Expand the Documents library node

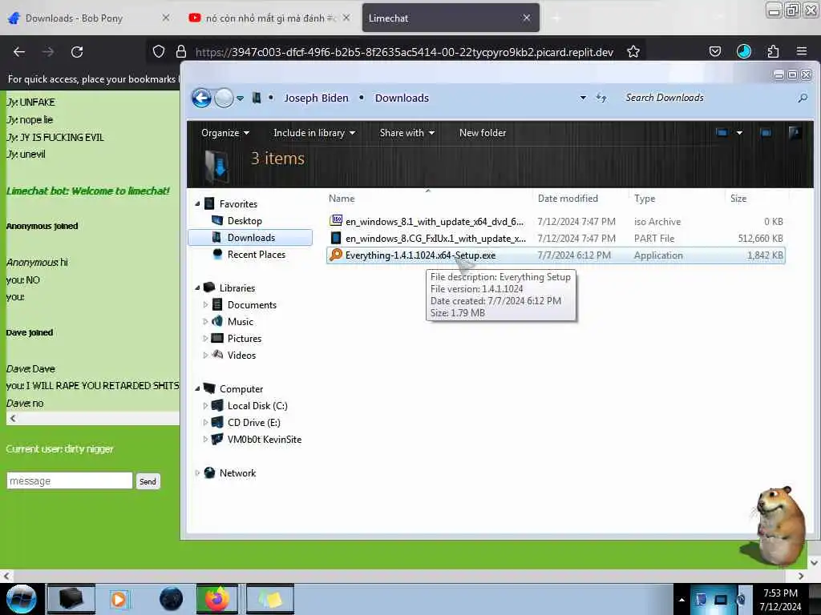[205, 304]
